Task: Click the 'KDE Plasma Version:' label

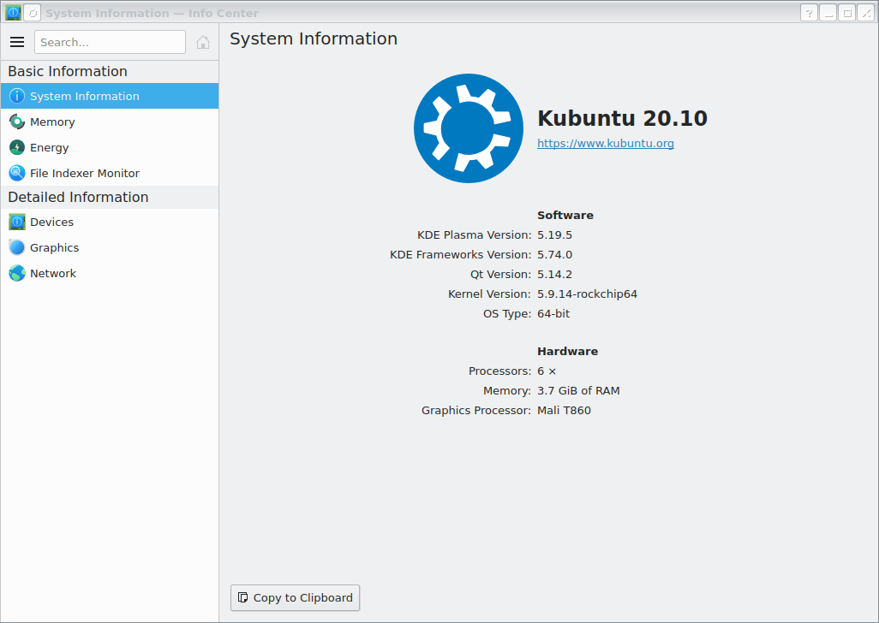Action: (x=475, y=235)
